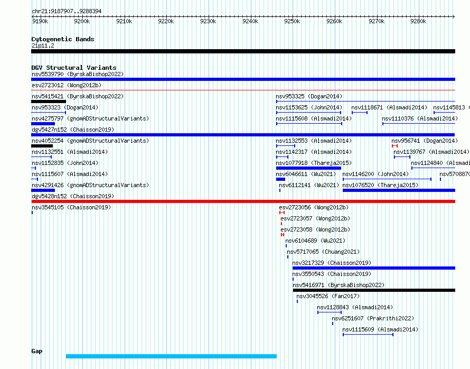The height and width of the screenshot is (369, 470).
Task: Open nsv5416971 (ByrskaBishop2022) label
Action: point(339,285)
